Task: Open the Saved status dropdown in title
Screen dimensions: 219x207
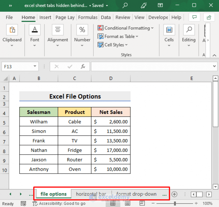Action: pyautogui.click(x=107, y=6)
